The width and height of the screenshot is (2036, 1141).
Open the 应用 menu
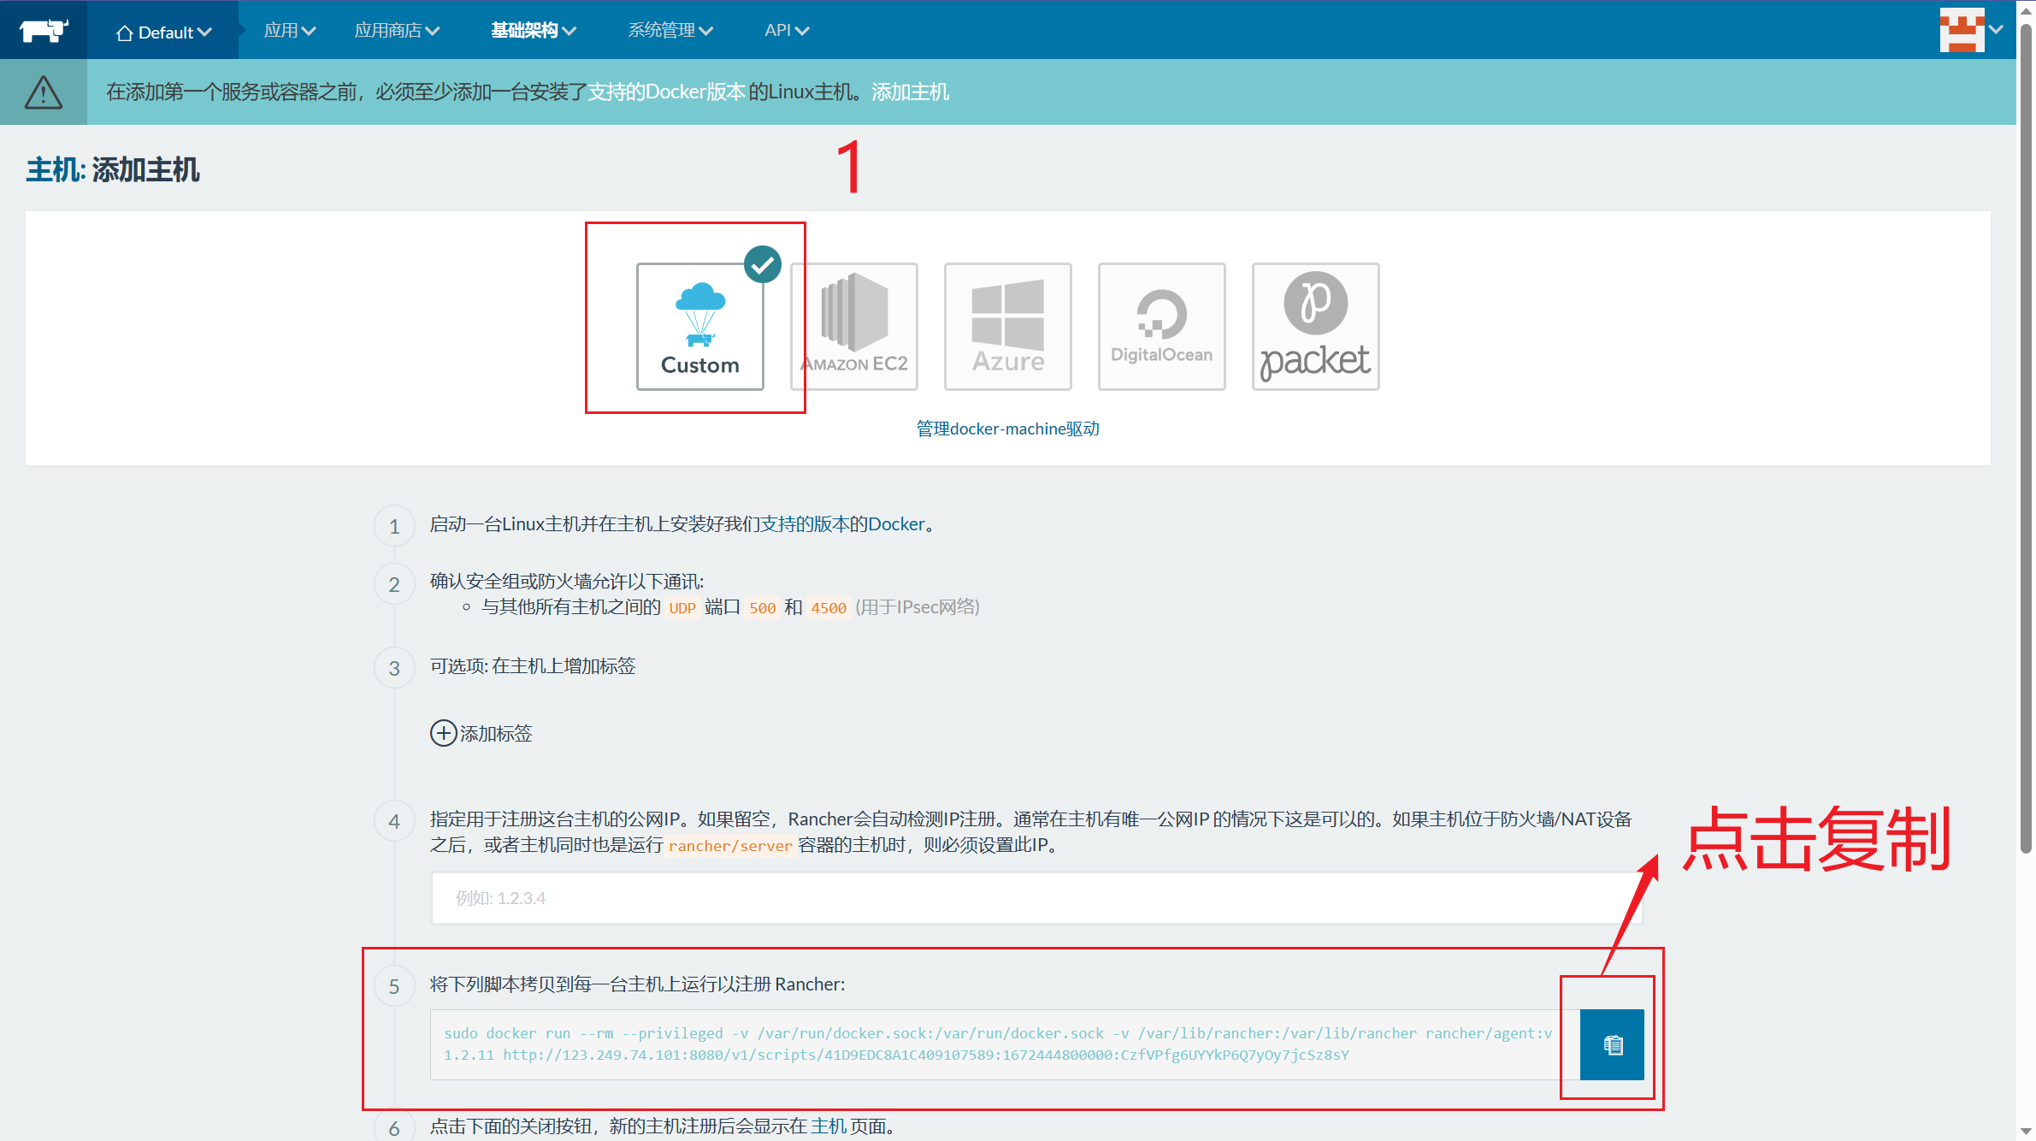coord(289,31)
